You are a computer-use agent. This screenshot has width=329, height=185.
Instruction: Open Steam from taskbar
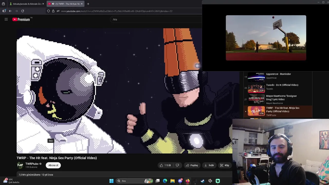pos(203,181)
